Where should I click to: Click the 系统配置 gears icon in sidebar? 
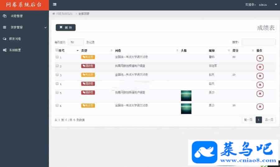click(5, 50)
